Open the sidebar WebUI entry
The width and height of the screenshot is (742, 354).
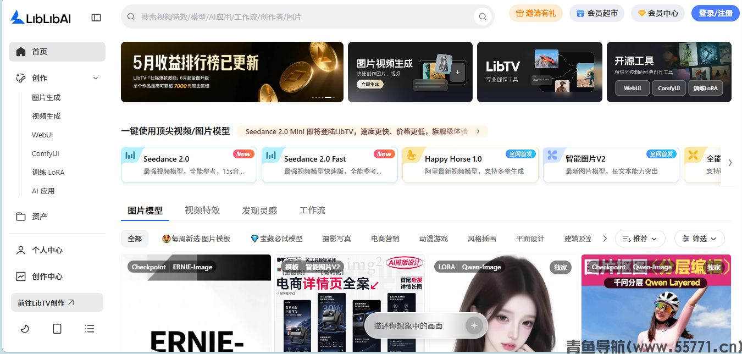click(x=42, y=135)
